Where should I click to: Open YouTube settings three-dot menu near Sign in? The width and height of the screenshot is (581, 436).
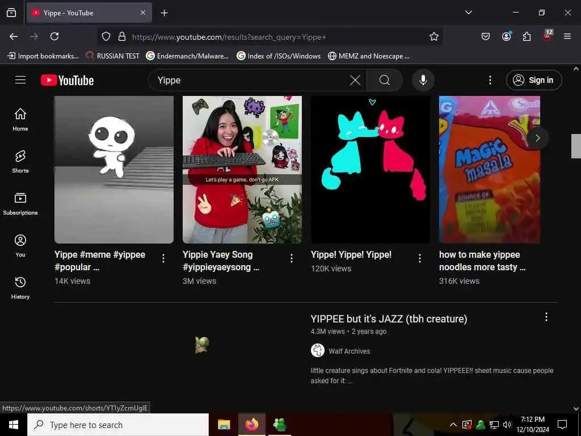490,80
